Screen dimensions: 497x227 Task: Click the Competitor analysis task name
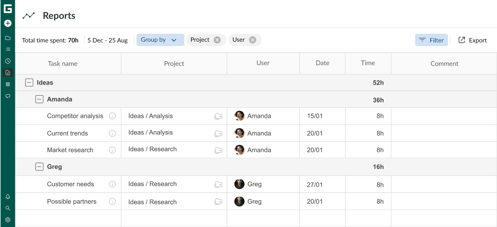(75, 116)
